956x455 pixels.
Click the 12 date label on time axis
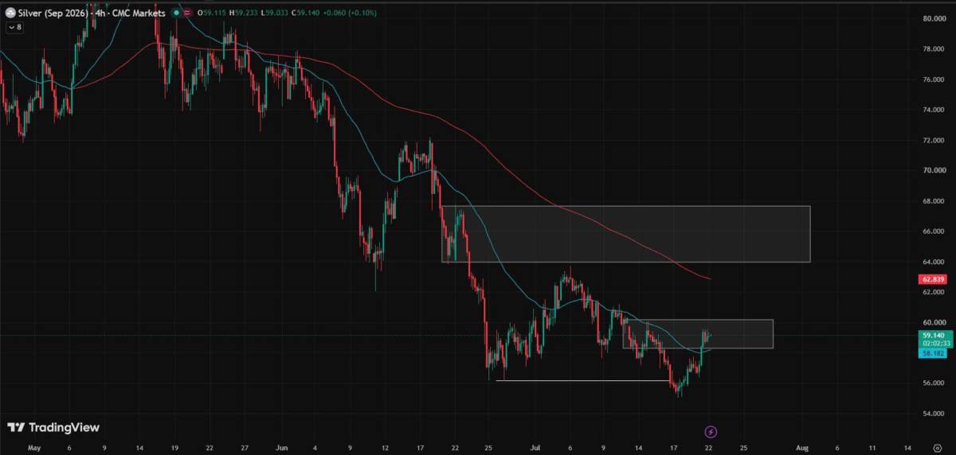(x=386, y=449)
